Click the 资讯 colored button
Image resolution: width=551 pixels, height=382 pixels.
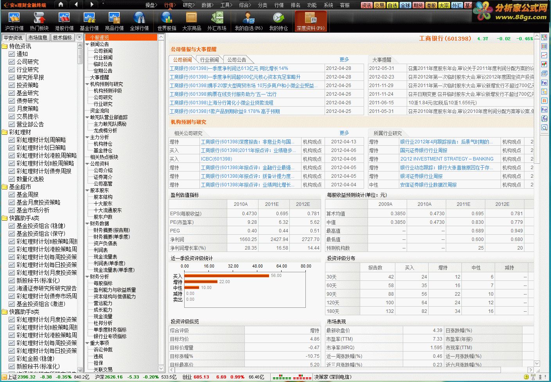[x=366, y=5]
